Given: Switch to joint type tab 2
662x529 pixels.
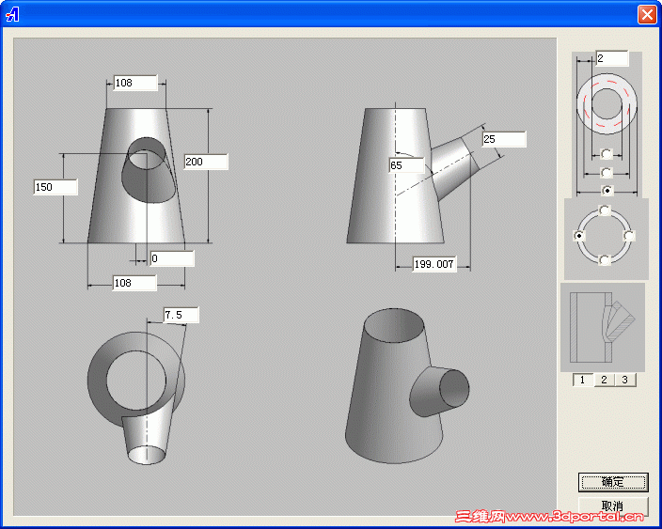Looking at the screenshot, I should point(604,381).
